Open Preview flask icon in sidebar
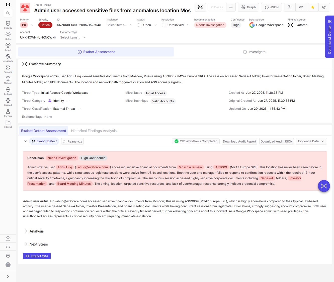The width and height of the screenshot is (334, 282). pos(8,113)
